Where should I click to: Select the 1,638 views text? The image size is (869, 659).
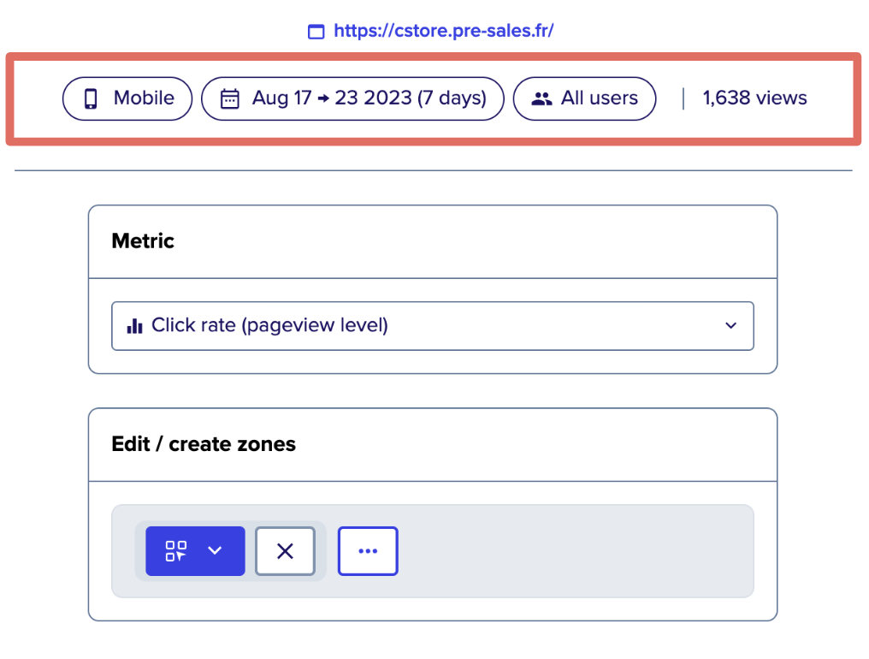point(755,98)
